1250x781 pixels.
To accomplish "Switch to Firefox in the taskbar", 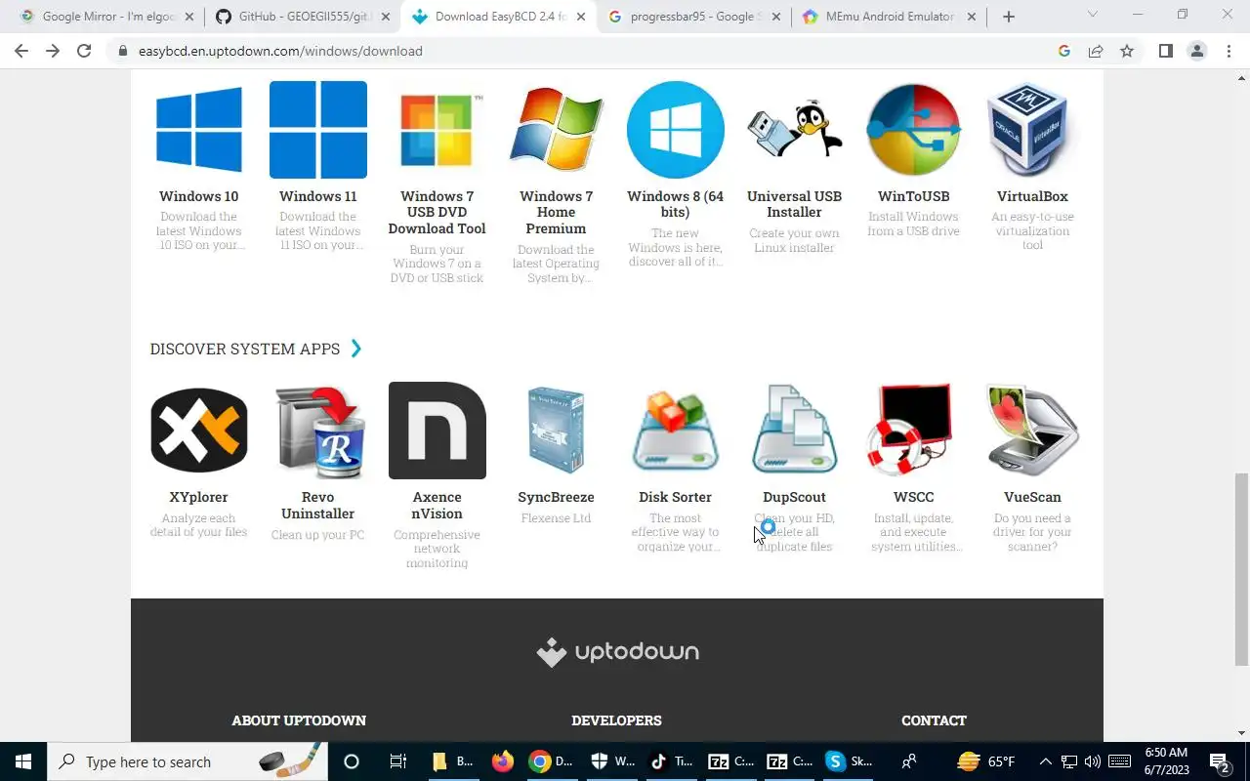I will [503, 761].
